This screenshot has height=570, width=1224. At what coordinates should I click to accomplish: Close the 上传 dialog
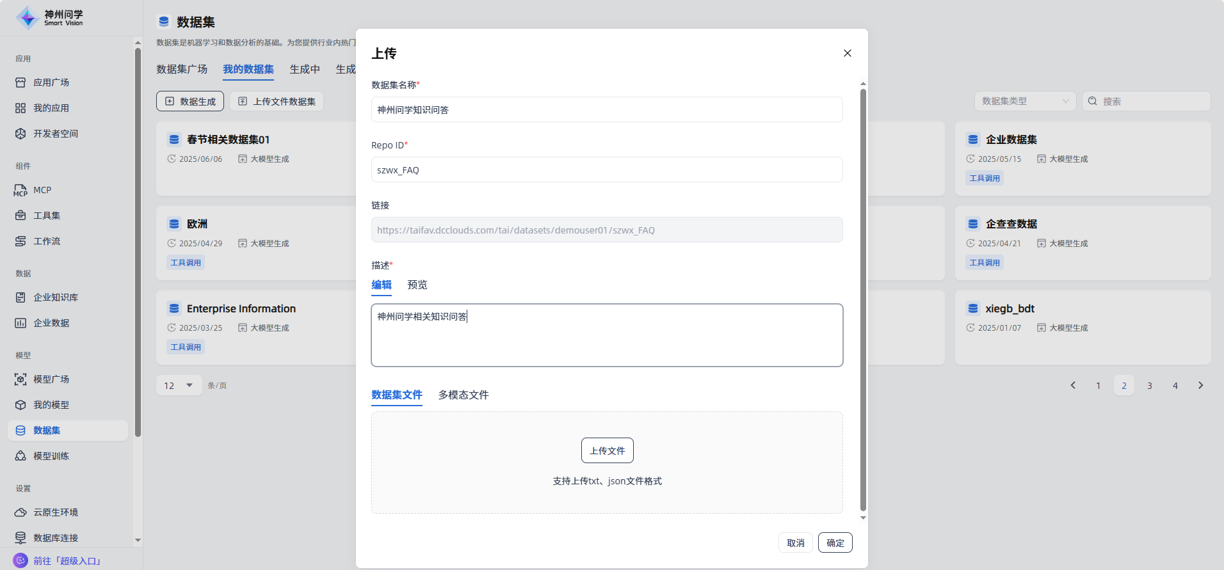pos(847,53)
